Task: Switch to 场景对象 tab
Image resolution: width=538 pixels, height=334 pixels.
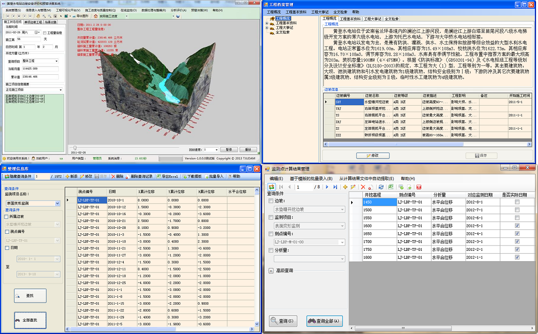Action: (x=50, y=22)
